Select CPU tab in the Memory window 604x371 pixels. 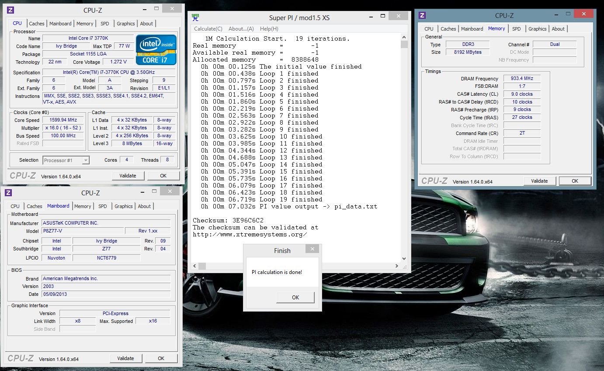pos(429,29)
